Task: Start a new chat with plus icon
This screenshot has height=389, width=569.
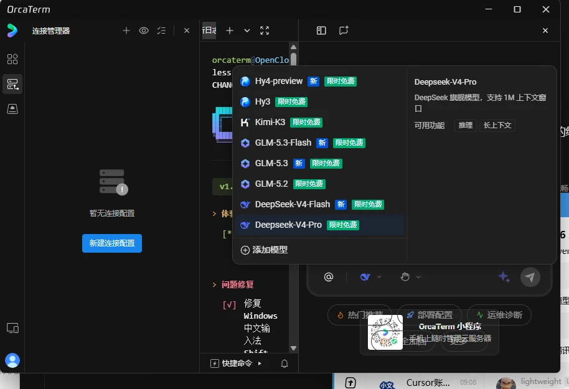Action: [344, 30]
